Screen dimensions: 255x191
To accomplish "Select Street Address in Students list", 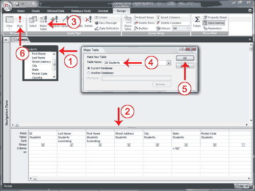I will 41,62.
